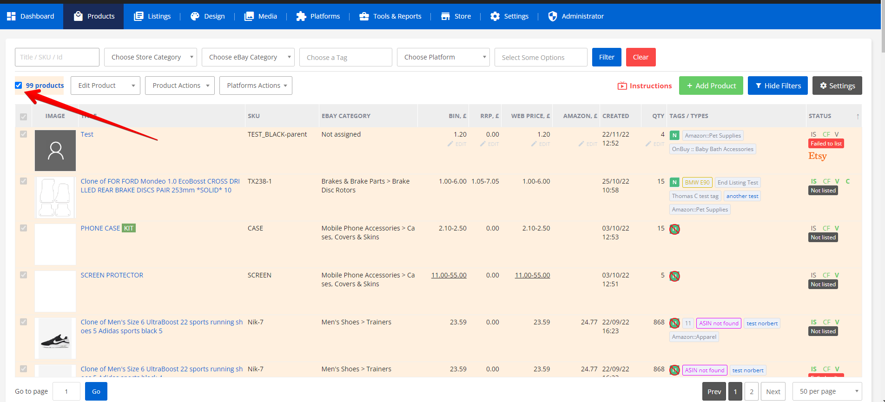885x402 pixels.
Task: Click the green N badge in the TX238-1 row
Action: point(674,183)
